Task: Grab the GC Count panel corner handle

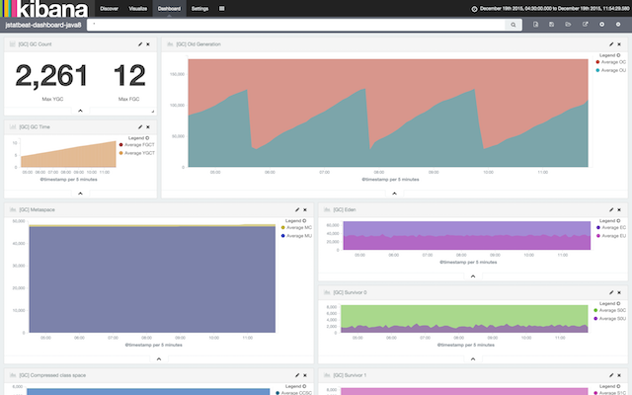Action: click(153, 112)
